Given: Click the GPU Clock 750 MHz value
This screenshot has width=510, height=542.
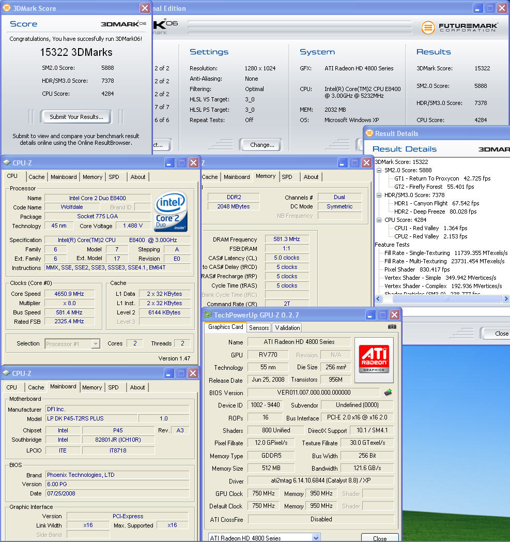Looking at the screenshot, I should pyautogui.click(x=264, y=493).
